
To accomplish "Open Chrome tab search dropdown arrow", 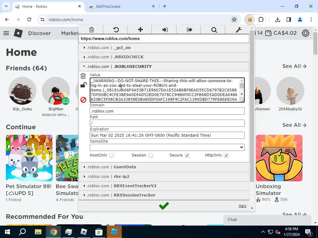I will click(x=6, y=6).
